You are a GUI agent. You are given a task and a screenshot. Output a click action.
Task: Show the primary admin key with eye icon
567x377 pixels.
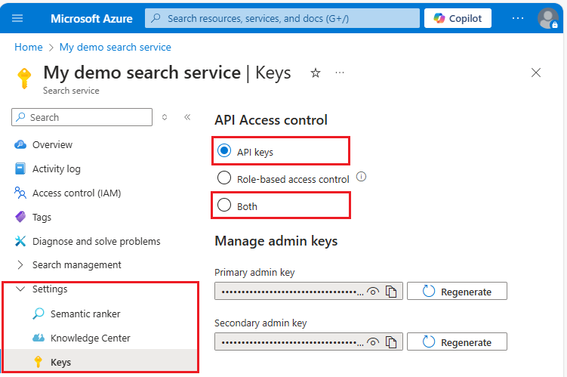tap(373, 292)
